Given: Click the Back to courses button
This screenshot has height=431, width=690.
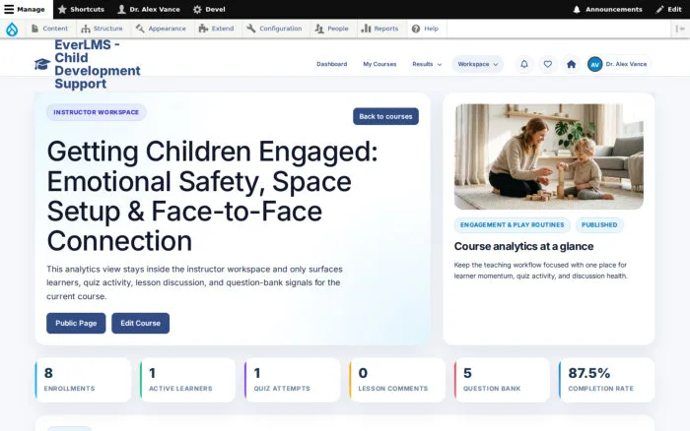Looking at the screenshot, I should tap(386, 116).
